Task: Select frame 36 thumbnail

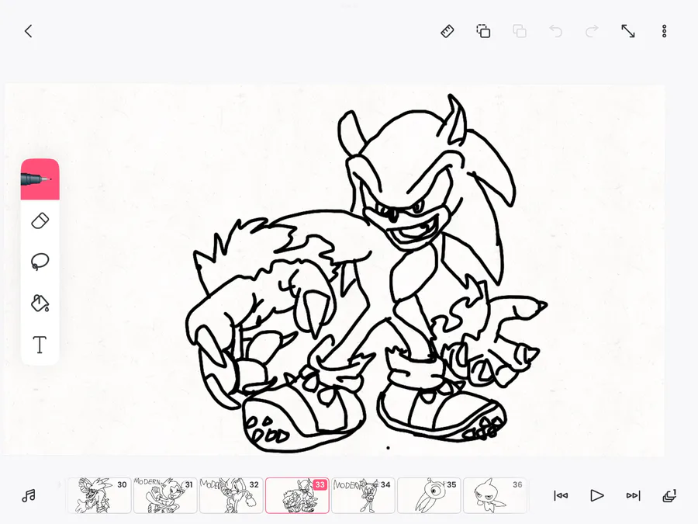Action: point(495,495)
